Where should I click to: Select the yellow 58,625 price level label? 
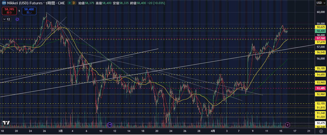point(320,27)
